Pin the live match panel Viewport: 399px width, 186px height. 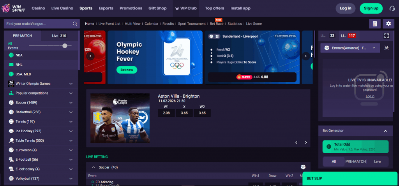pyautogui.click(x=387, y=48)
